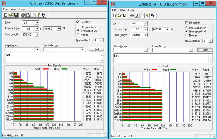Click Start button in ext4 window

pos(96,49)
